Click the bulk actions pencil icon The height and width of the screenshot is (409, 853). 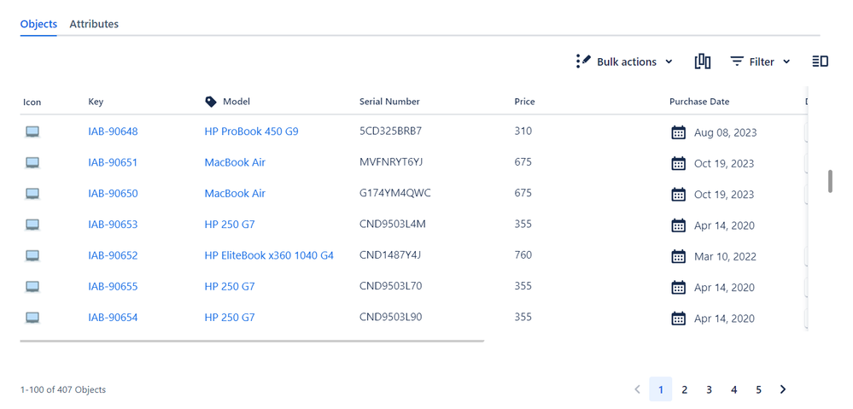click(x=583, y=61)
